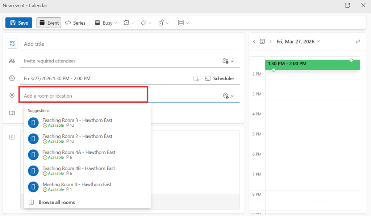Select Teaching Room 3 - Hawthorn East
371x216 pixels.
[x=87, y=123]
